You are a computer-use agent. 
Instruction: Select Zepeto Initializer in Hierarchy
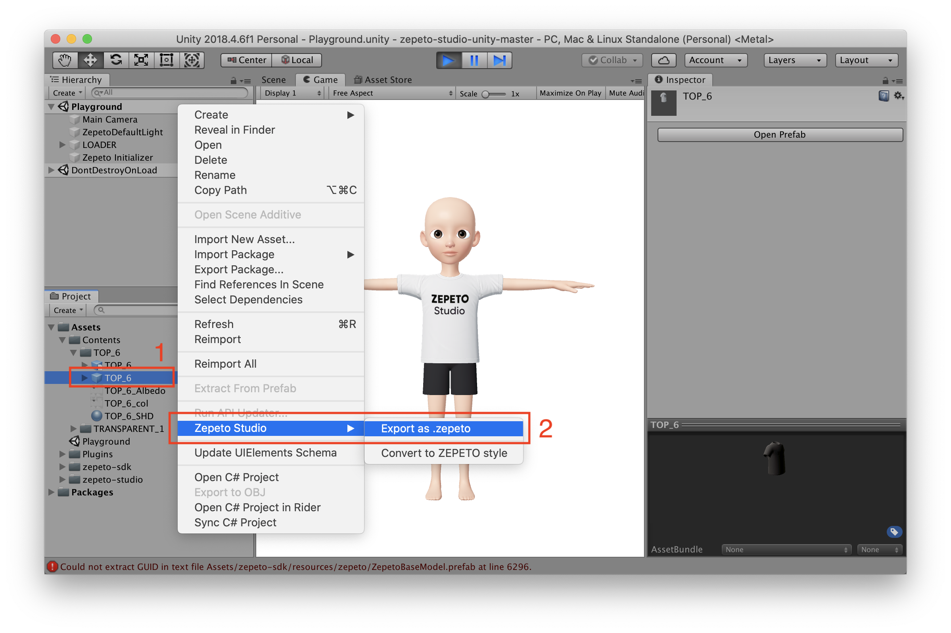pyautogui.click(x=117, y=158)
